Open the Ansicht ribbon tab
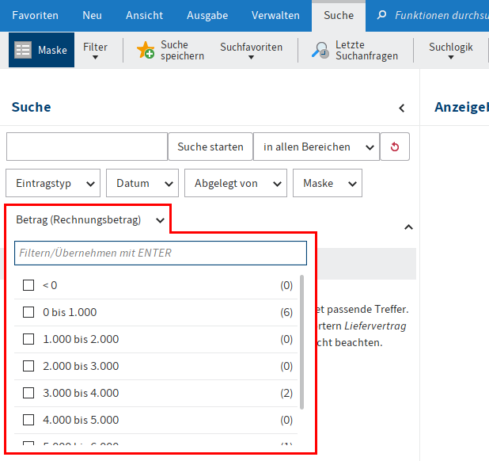Screen dimensions: 489x461 click(x=145, y=15)
